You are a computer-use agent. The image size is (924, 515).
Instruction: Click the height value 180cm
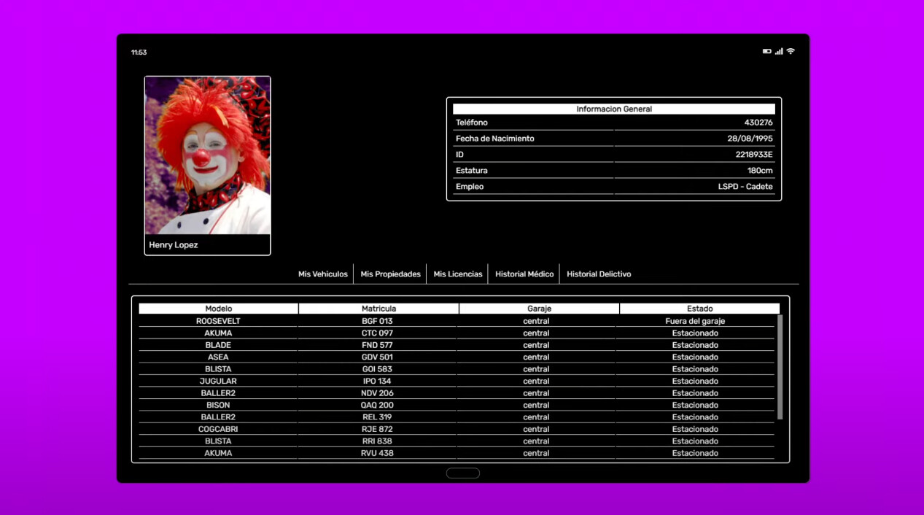tap(760, 171)
